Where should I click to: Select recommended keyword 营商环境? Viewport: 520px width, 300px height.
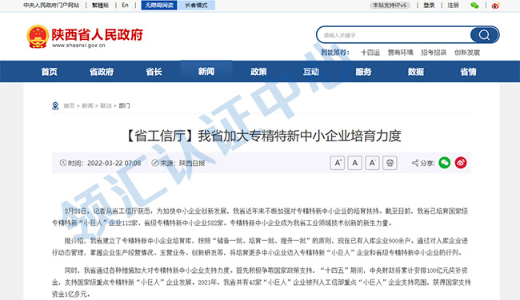400,52
